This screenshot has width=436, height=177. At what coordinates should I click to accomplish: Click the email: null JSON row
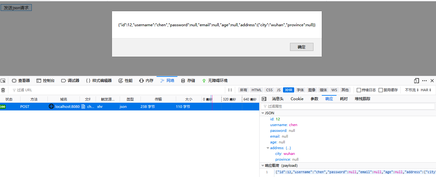(x=348, y=136)
